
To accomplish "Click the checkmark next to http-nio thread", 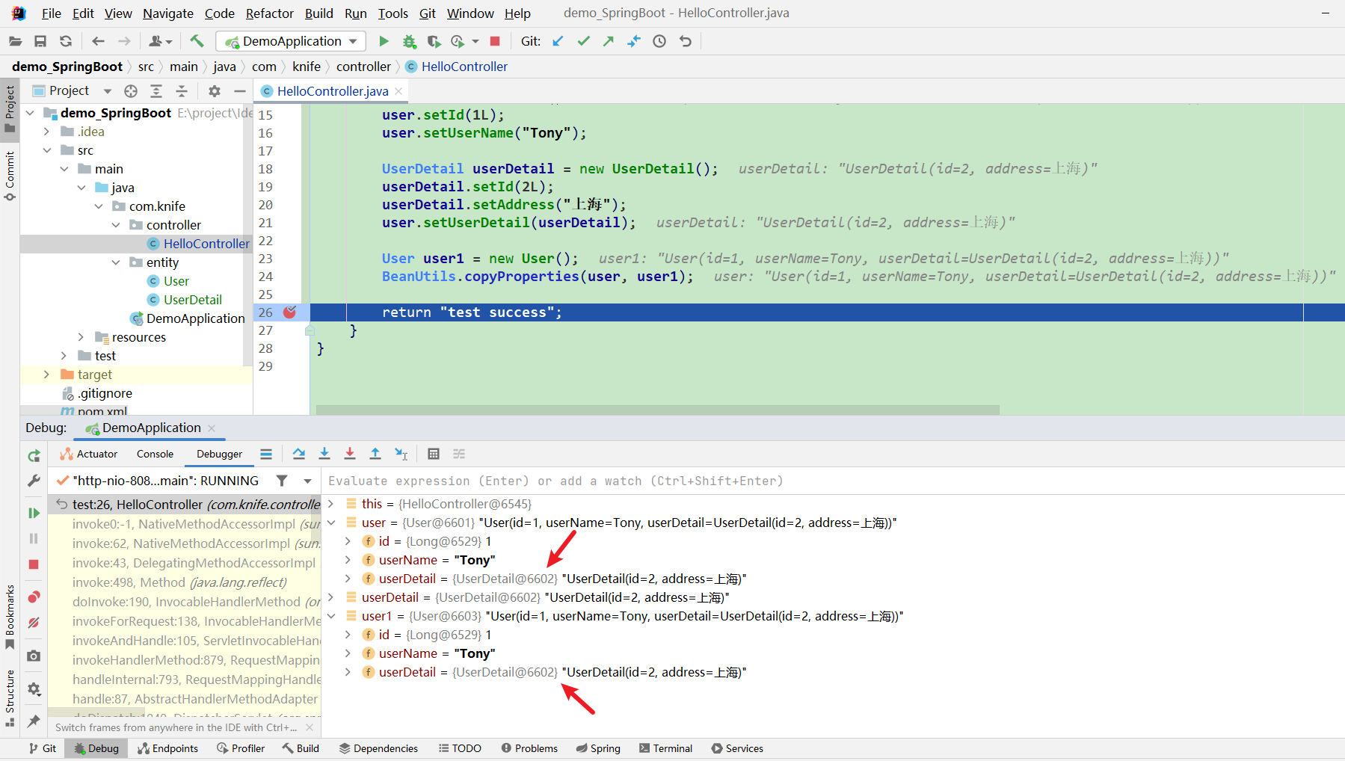I will click(63, 481).
